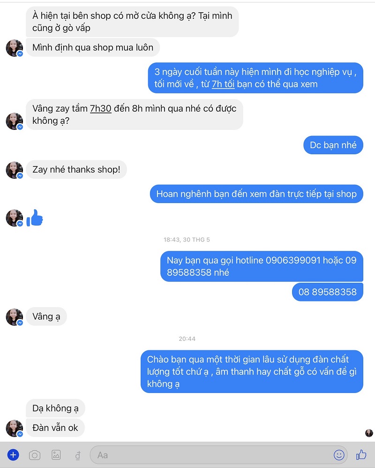Tap the 08 89588358 phone message

point(328,292)
